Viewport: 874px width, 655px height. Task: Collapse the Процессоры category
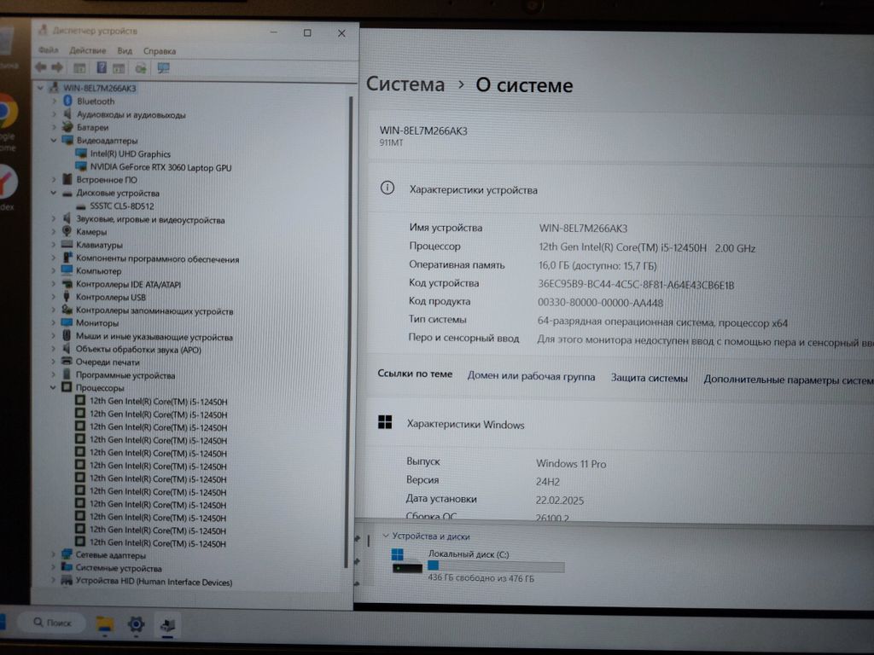(54, 388)
